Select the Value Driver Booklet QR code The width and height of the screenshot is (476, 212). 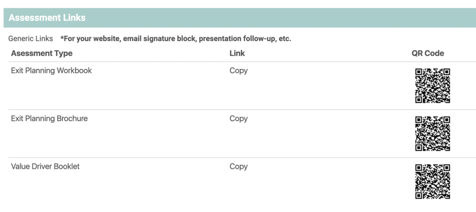click(433, 182)
